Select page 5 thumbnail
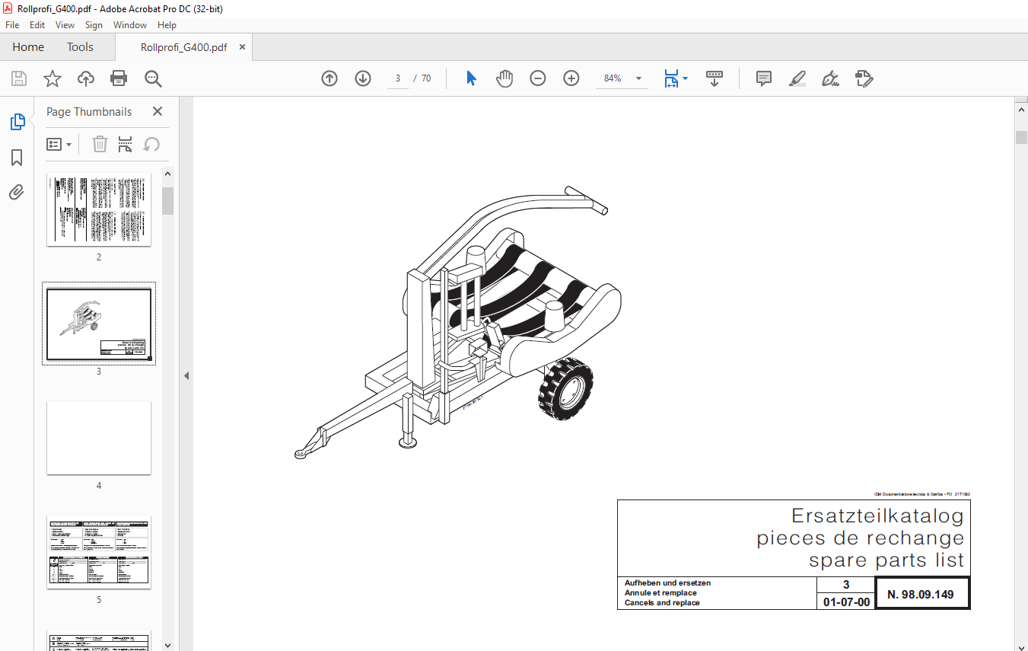Image resolution: width=1028 pixels, height=651 pixels. (x=99, y=553)
